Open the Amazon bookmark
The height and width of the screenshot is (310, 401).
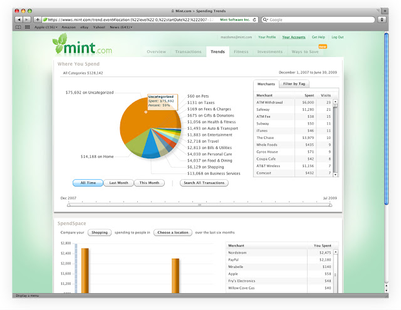tap(68, 27)
